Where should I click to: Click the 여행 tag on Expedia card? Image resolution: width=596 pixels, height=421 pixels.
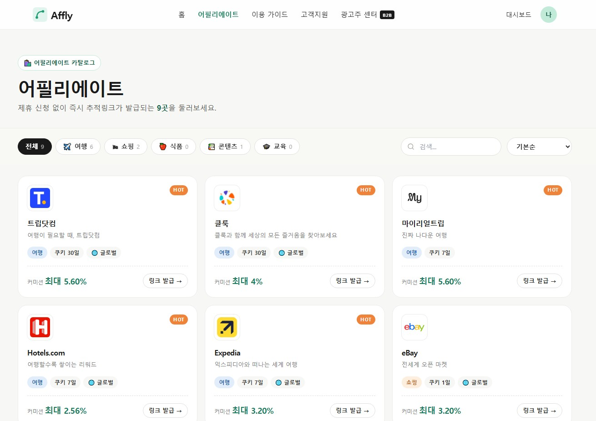pyautogui.click(x=224, y=382)
